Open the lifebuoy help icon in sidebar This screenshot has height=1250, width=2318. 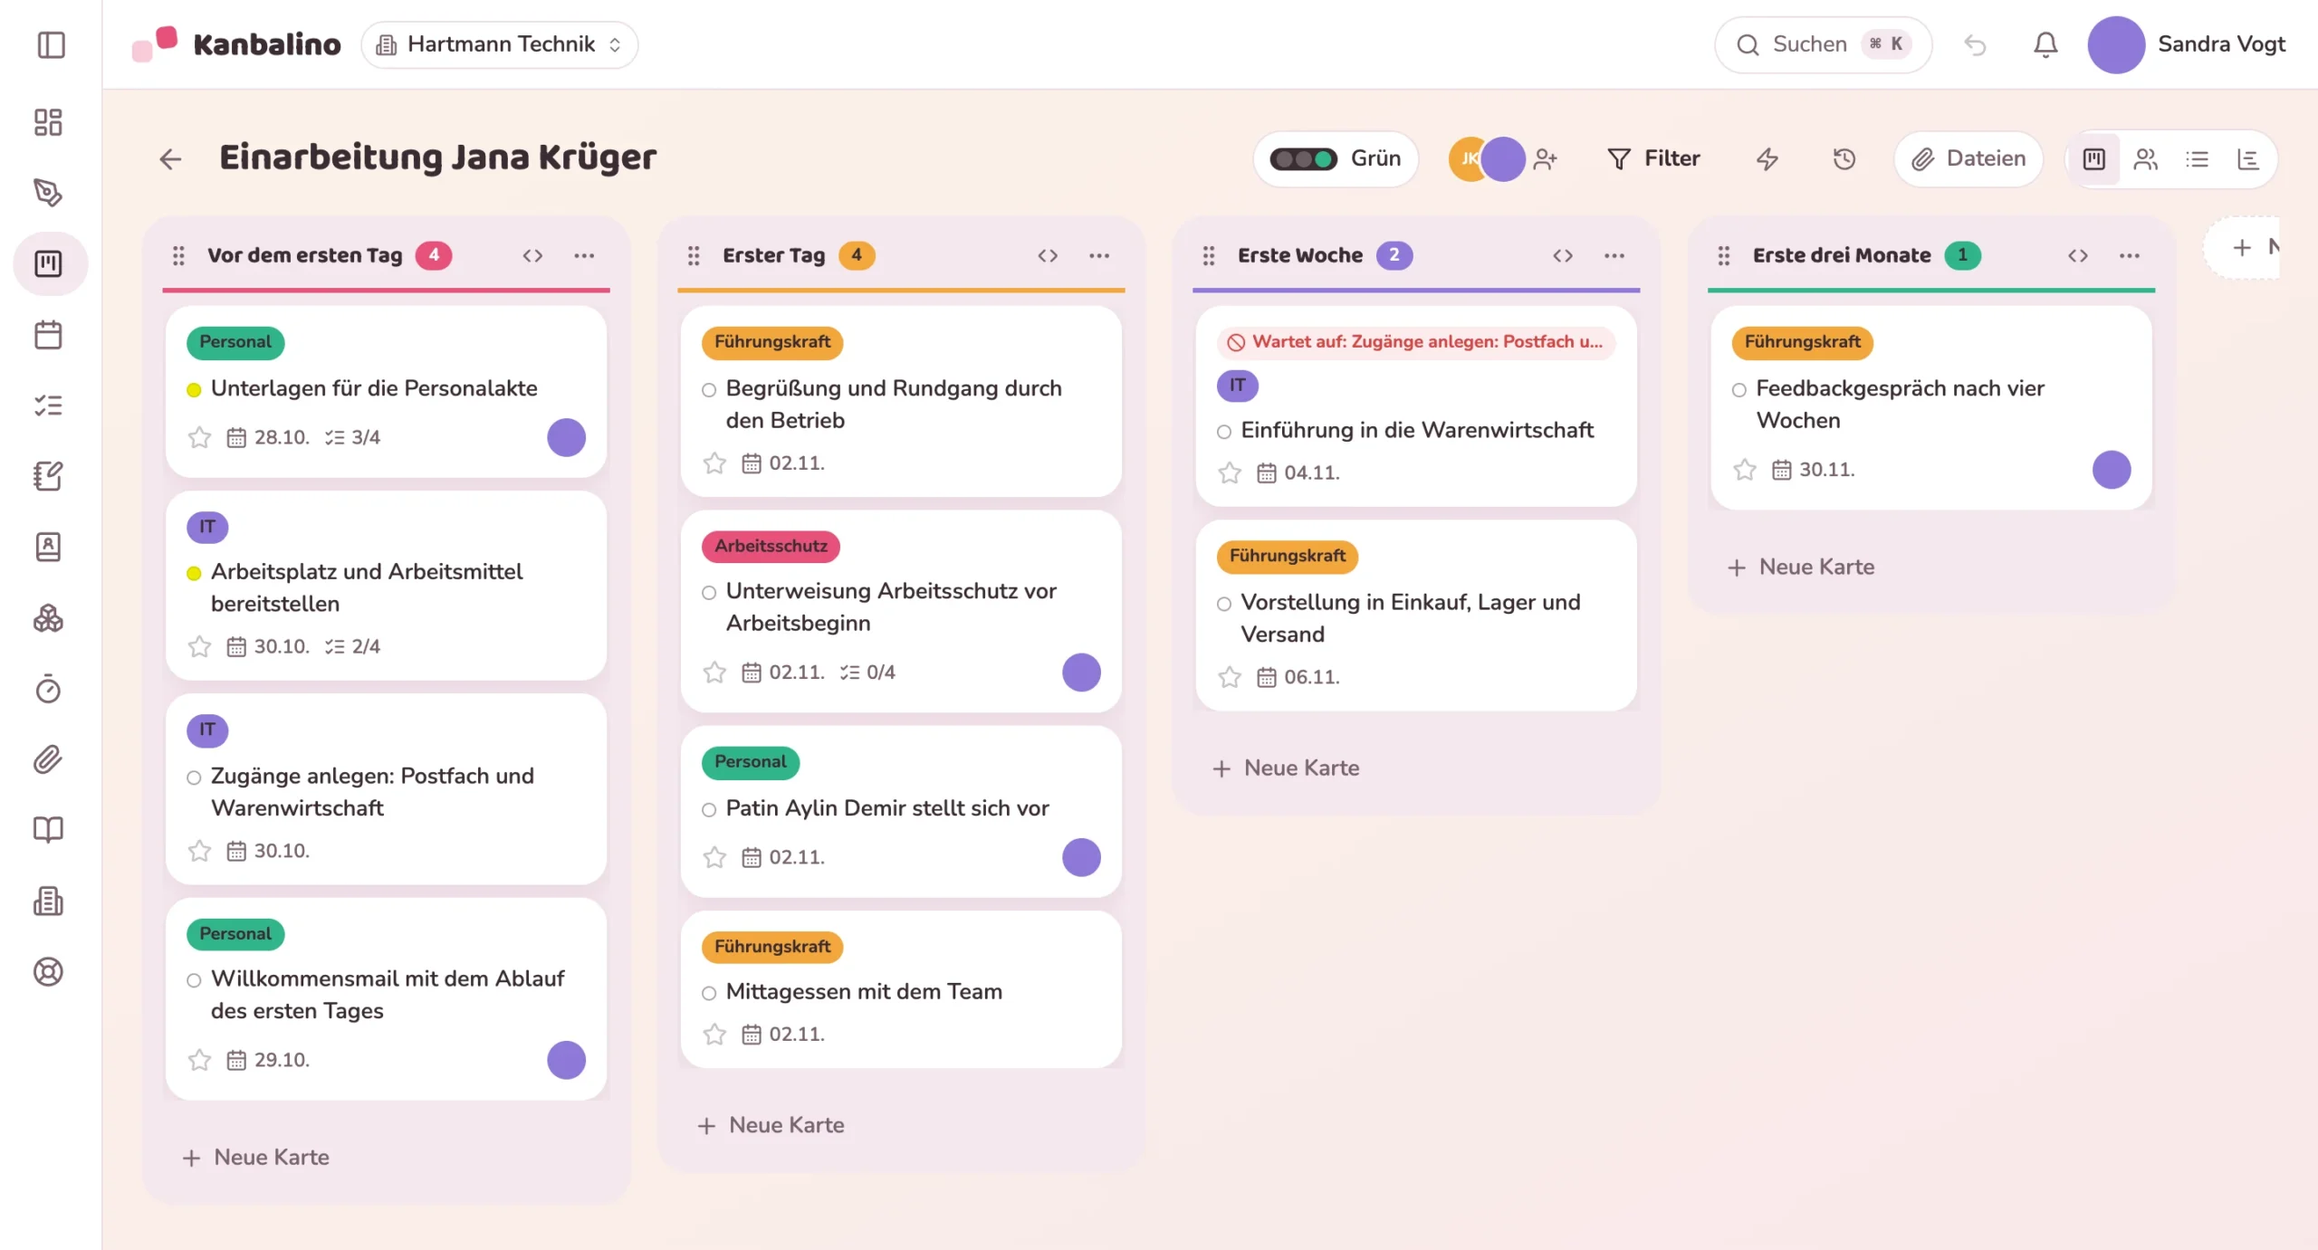tap(48, 972)
